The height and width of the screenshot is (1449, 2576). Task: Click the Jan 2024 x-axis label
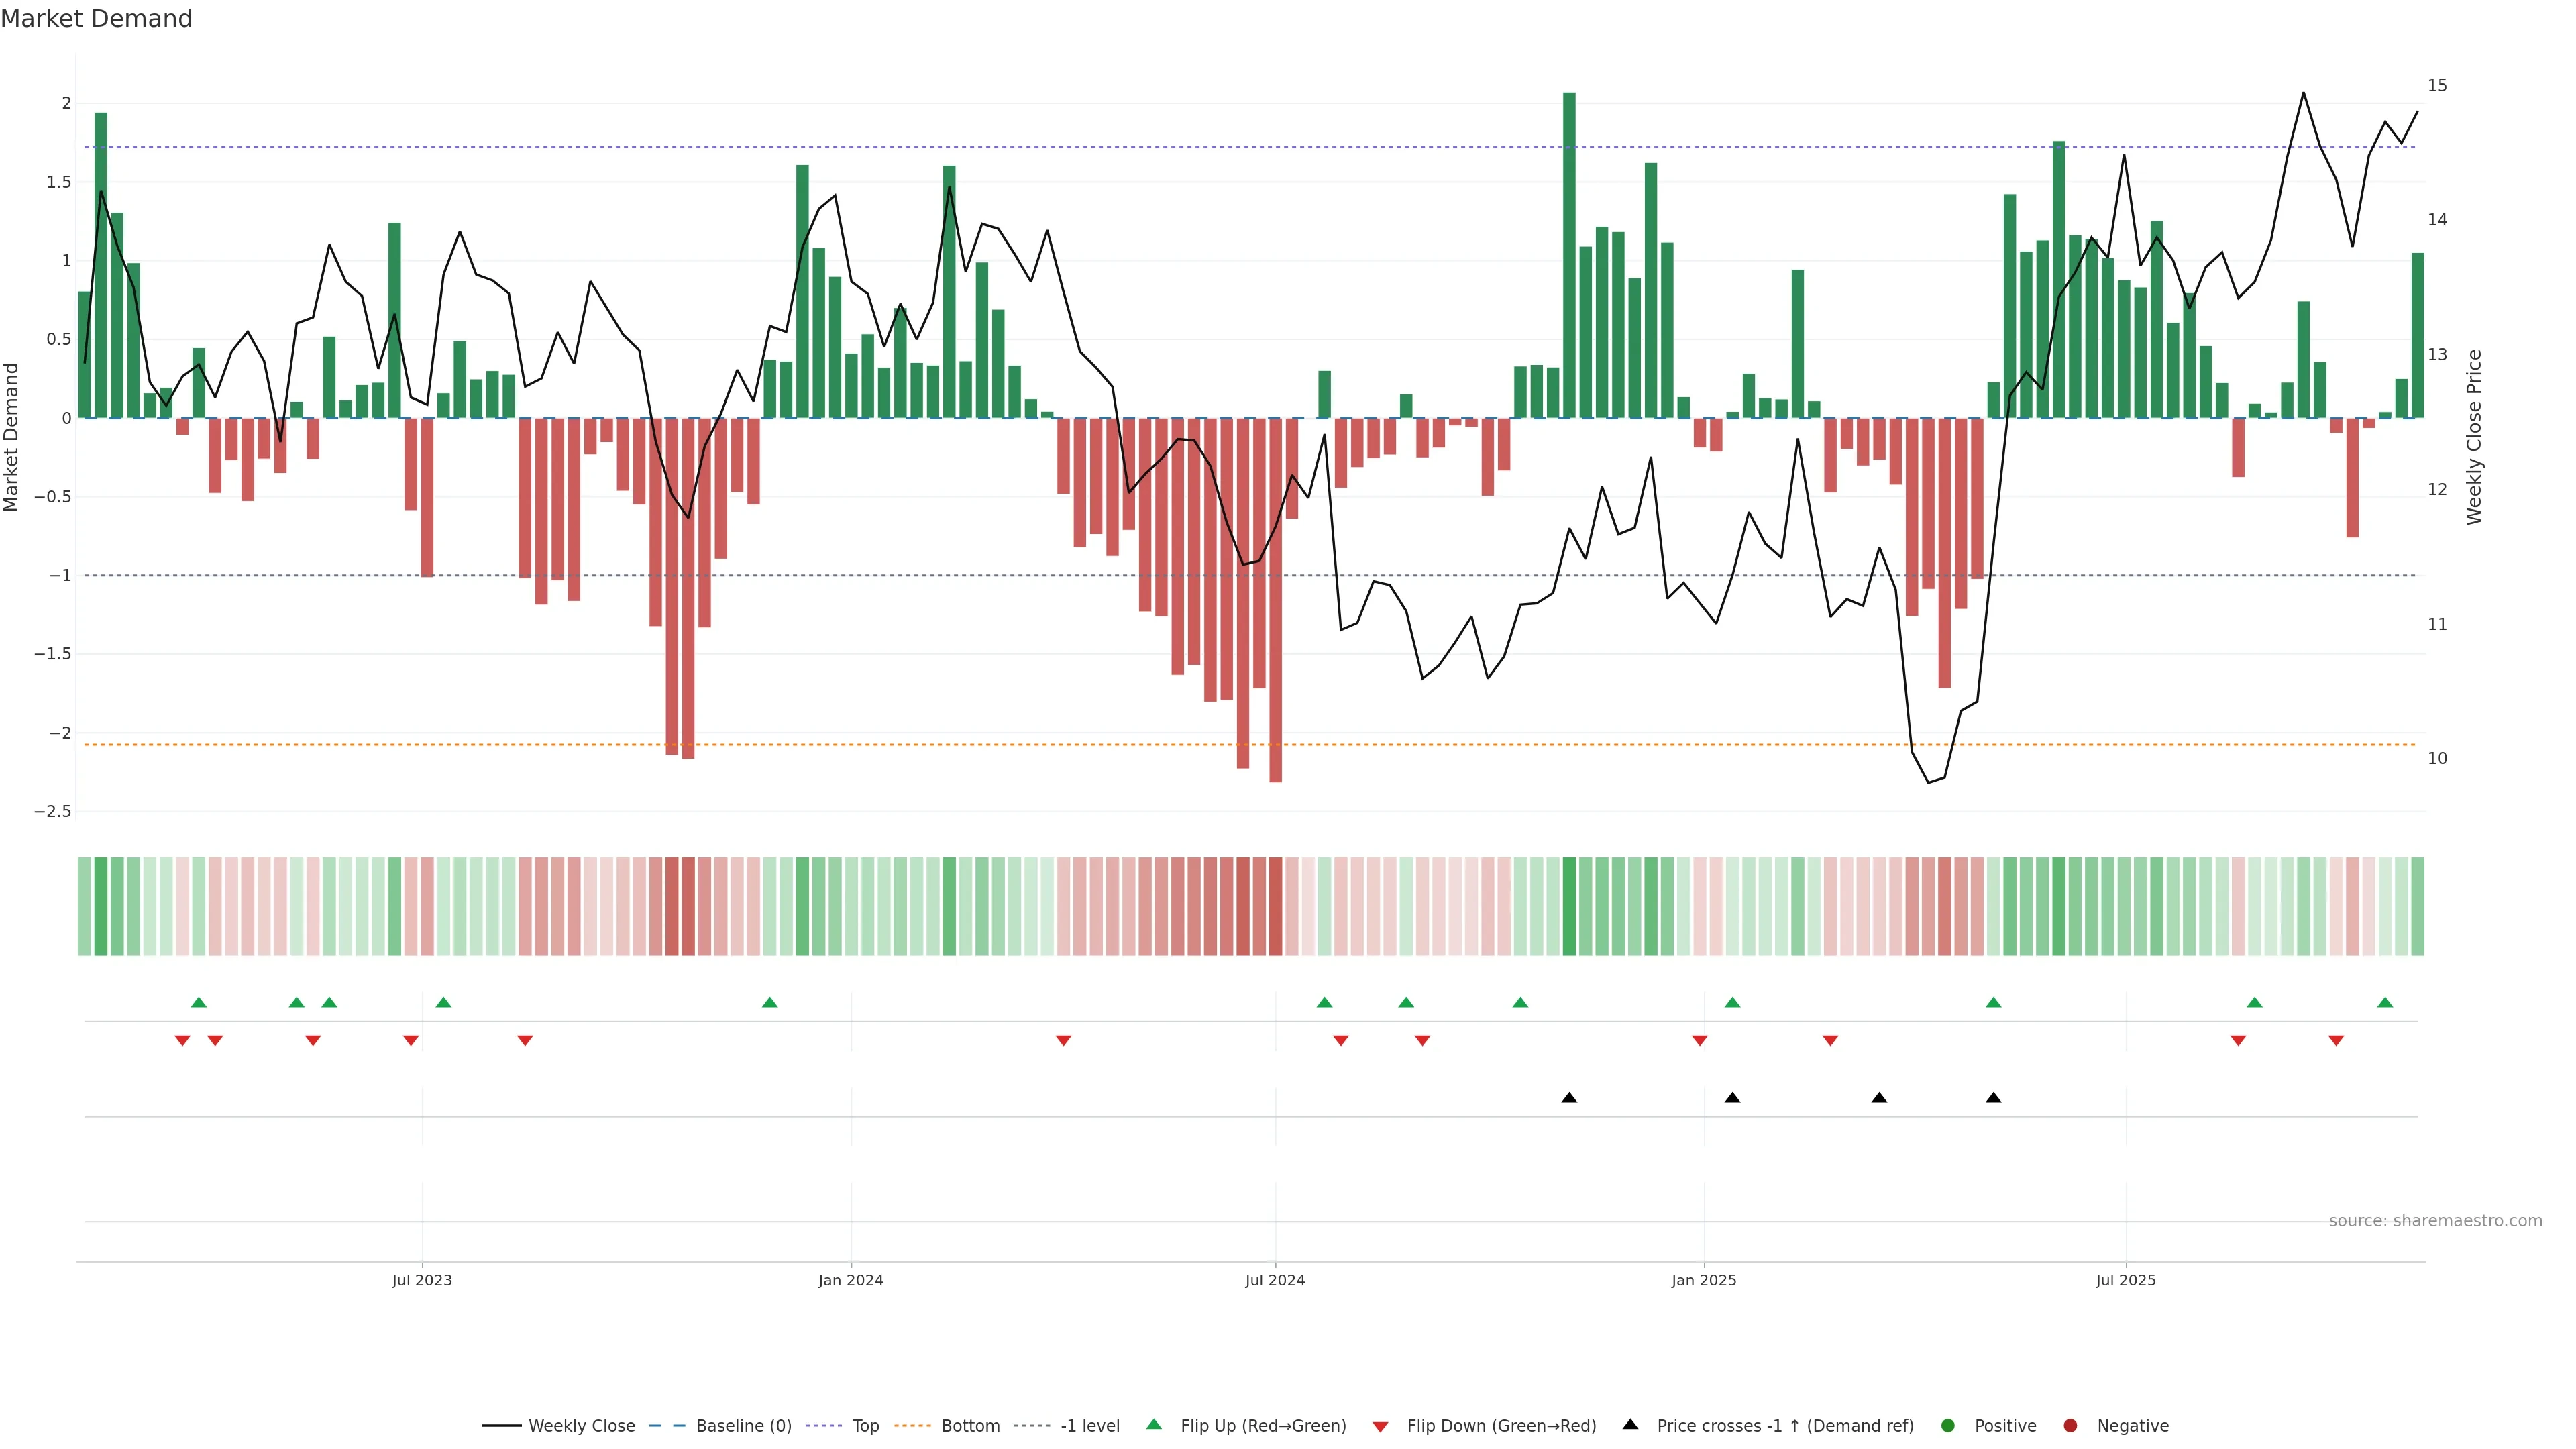pyautogui.click(x=850, y=1280)
